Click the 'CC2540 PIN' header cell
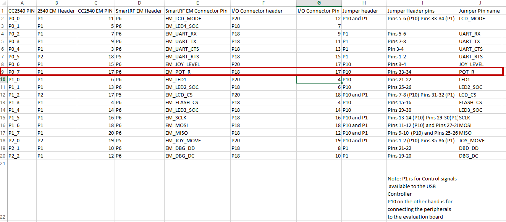Screen dimensions: 506x222 (x=22, y=11)
